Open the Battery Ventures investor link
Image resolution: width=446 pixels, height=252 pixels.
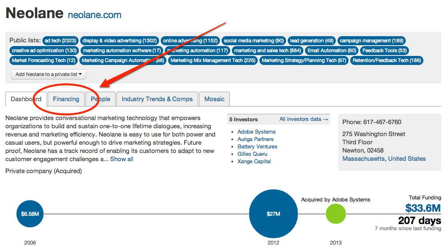coord(257,147)
